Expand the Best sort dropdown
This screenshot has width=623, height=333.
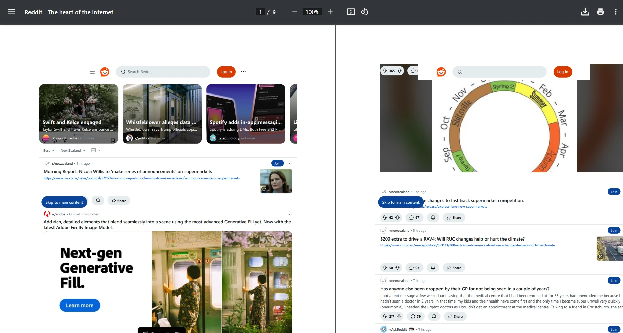click(x=49, y=150)
